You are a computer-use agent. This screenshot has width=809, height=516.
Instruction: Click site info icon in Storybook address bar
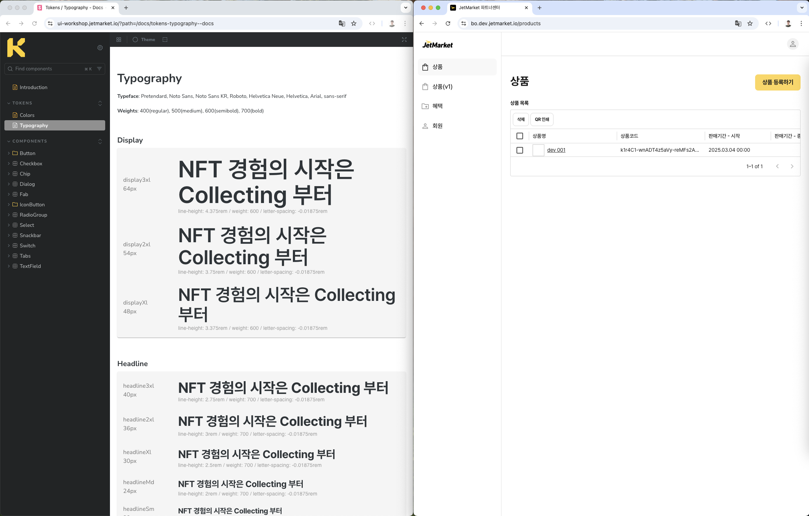click(50, 23)
